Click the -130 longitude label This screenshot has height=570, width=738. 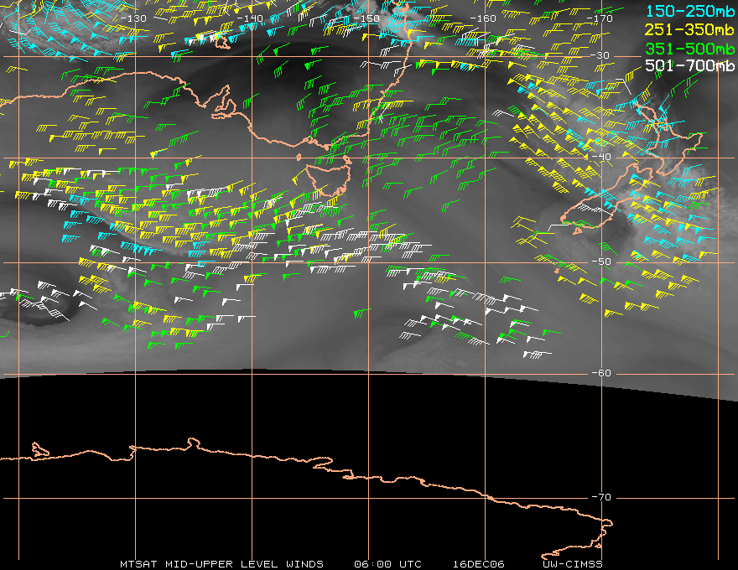click(x=133, y=18)
